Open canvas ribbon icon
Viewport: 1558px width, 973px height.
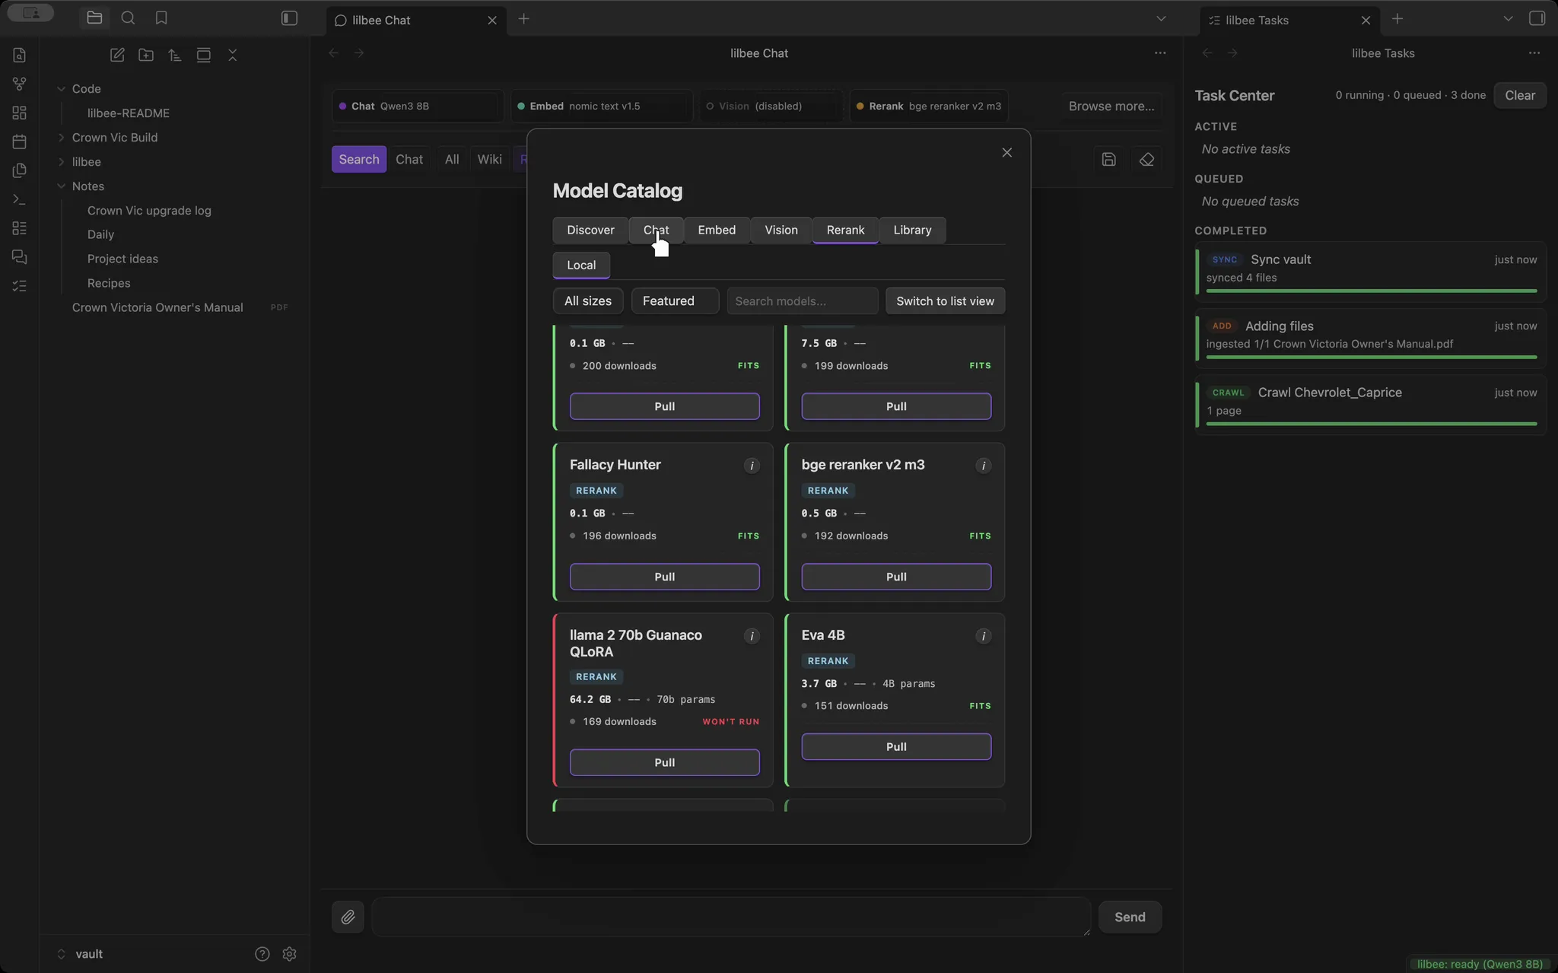[x=20, y=113]
